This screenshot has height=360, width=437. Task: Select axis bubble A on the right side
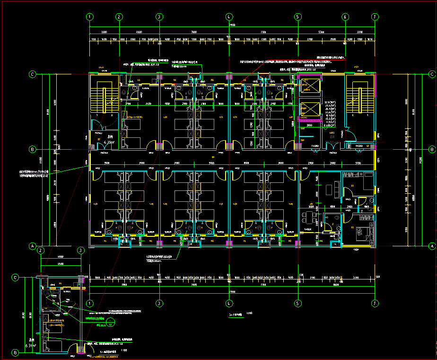tap(431, 246)
